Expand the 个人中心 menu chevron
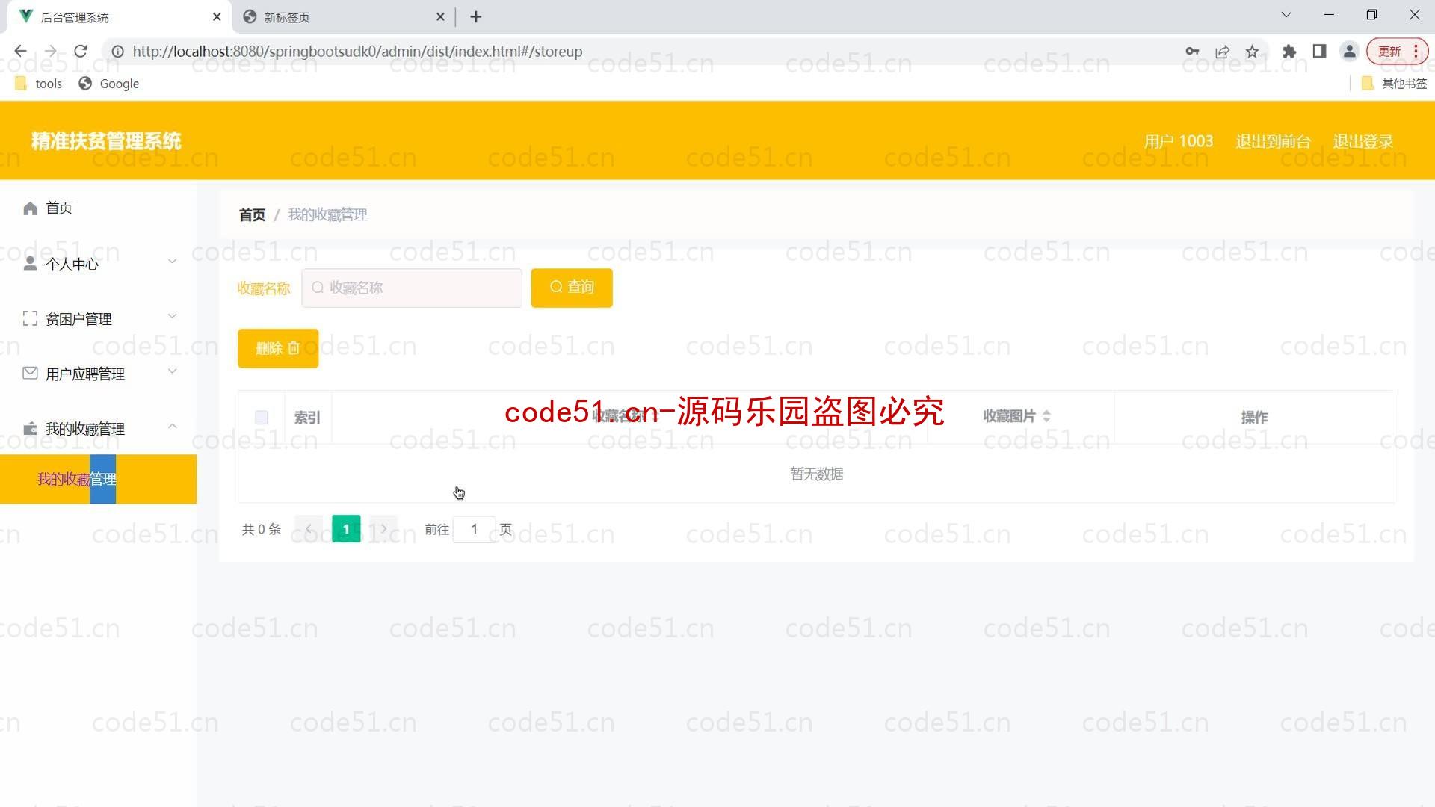The height and width of the screenshot is (807, 1435). coord(172,262)
